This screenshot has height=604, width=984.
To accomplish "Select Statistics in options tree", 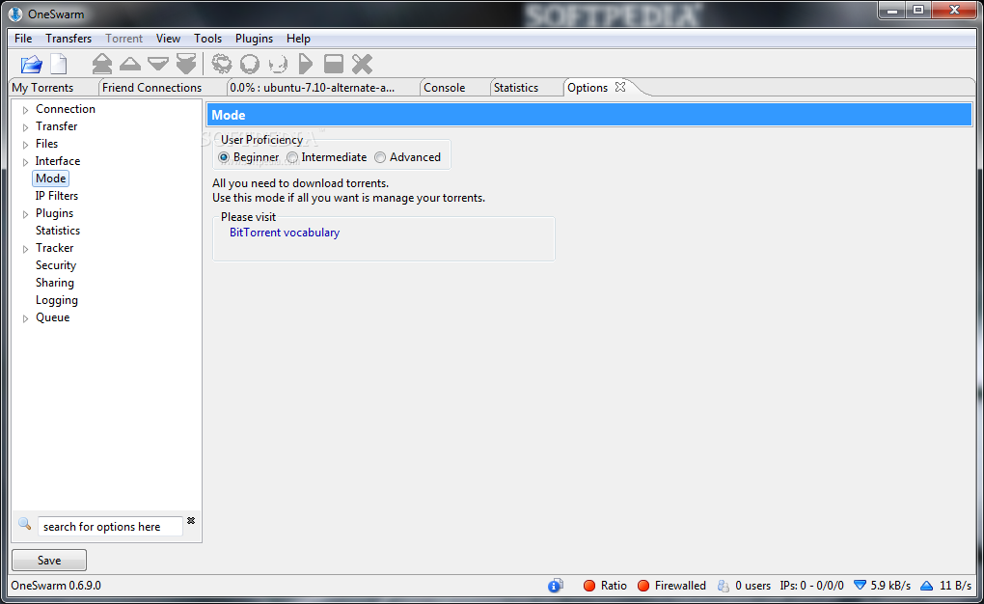I will [58, 231].
